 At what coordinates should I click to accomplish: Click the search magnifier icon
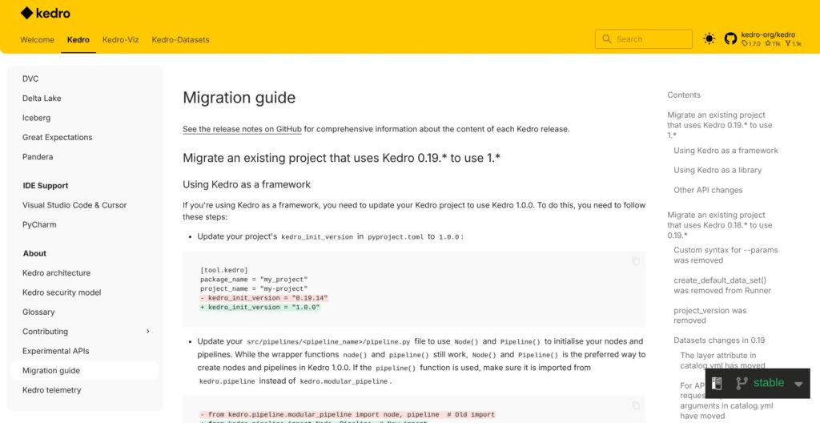(x=607, y=39)
